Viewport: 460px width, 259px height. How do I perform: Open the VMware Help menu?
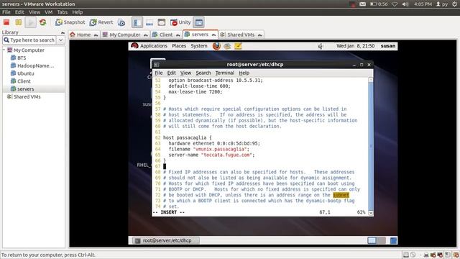coord(78,12)
